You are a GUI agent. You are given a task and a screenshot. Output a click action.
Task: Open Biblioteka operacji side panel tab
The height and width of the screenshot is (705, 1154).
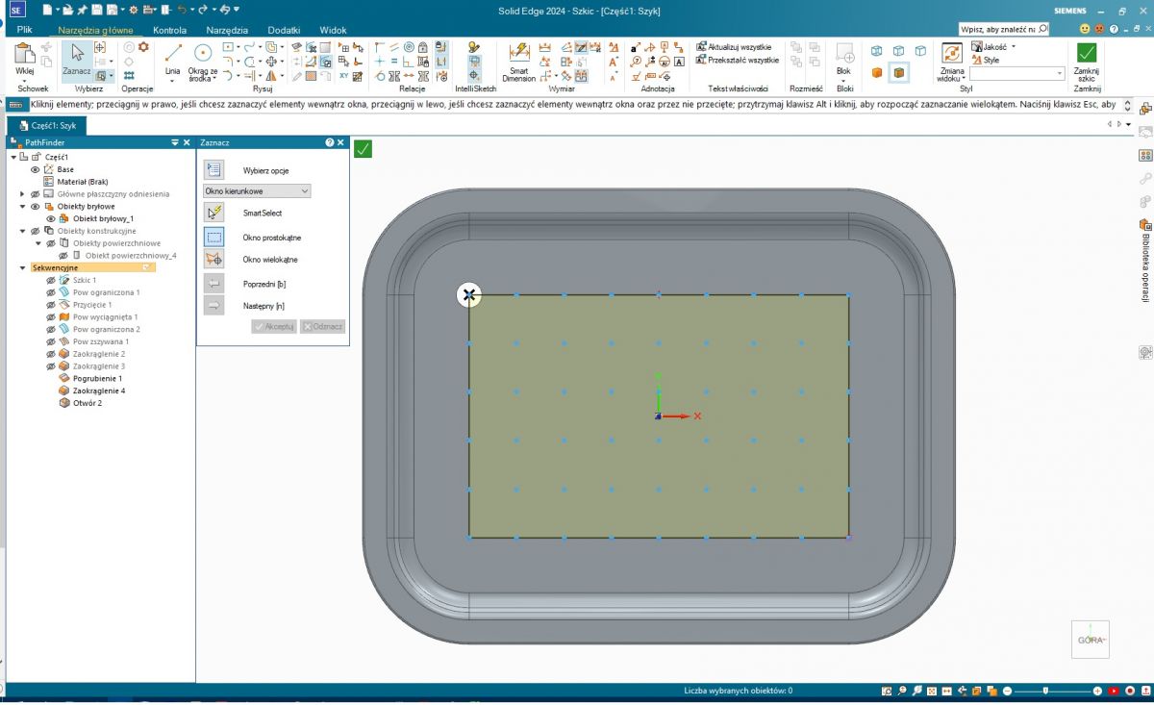coord(1145,260)
